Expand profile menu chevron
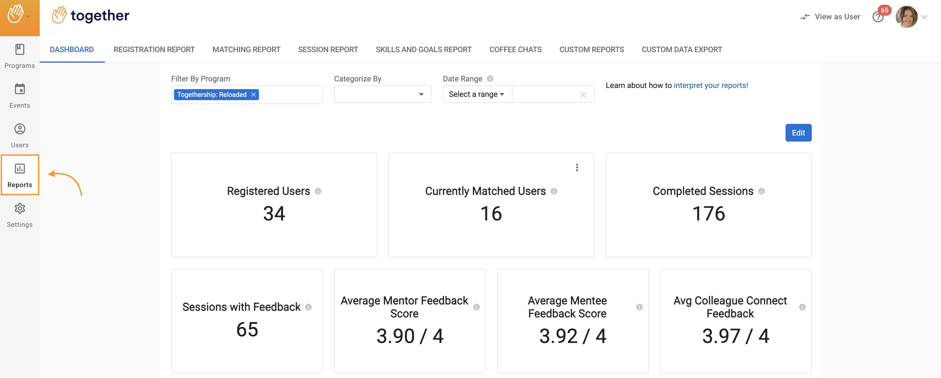 (x=924, y=17)
